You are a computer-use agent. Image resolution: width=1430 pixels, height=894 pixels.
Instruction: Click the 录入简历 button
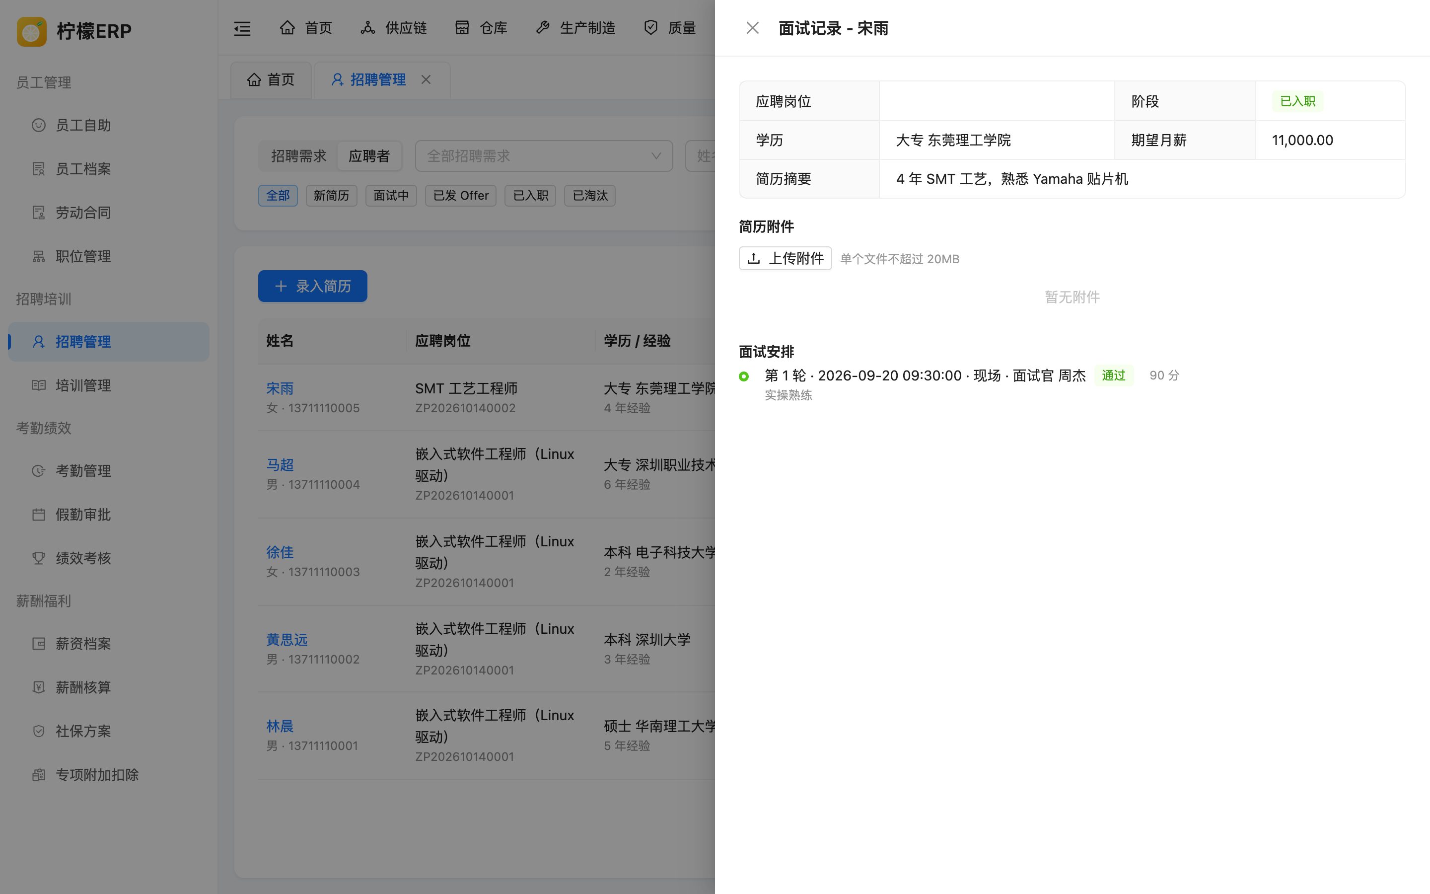tap(313, 286)
